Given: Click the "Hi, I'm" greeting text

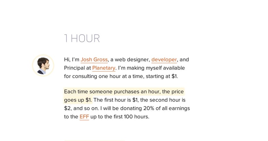Looking at the screenshot, I should coord(71,60).
